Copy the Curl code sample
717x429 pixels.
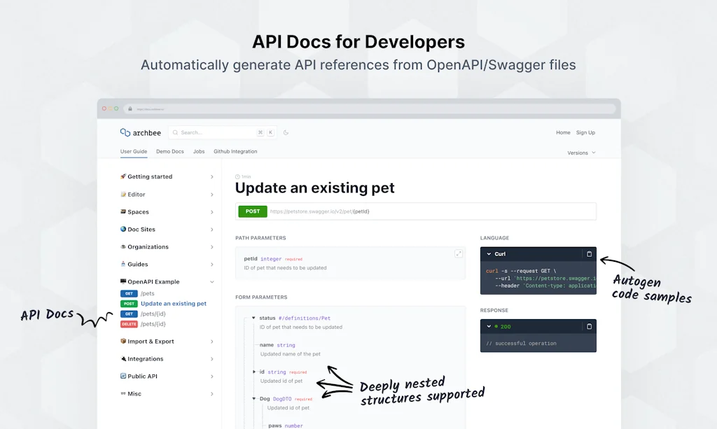pyautogui.click(x=589, y=254)
